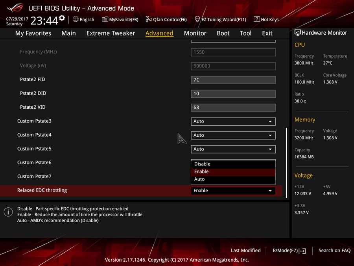Click the info icon beside the help text

coord(8,212)
